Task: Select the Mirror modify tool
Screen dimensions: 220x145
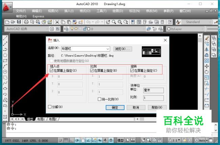Action: point(207,49)
